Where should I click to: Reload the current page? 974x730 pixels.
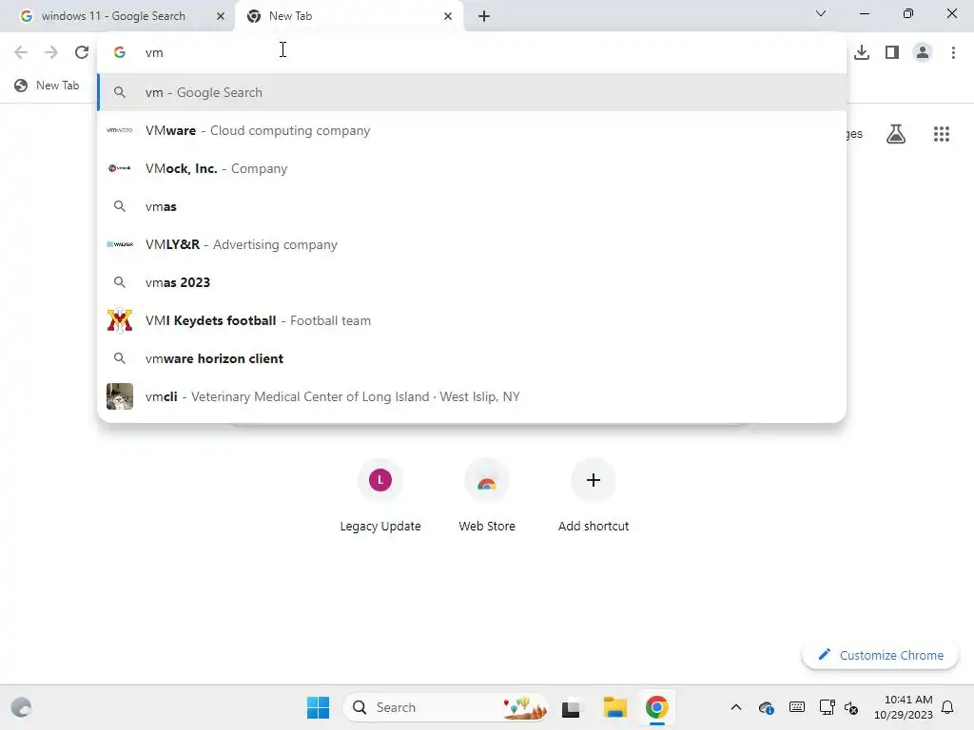click(x=82, y=52)
